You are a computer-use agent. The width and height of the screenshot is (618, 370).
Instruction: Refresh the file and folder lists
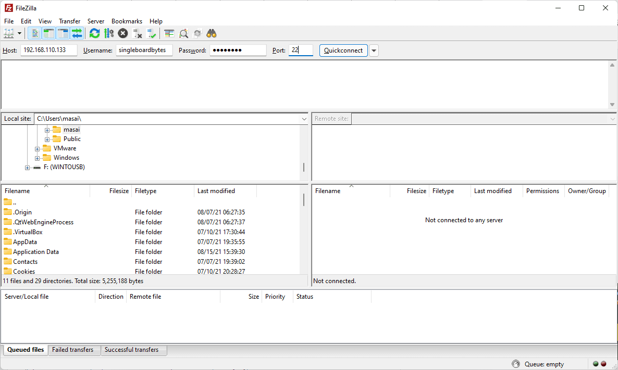95,33
